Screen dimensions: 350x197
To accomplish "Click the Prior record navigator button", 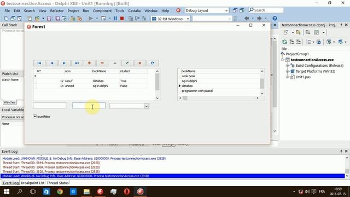I will (x=52, y=63).
